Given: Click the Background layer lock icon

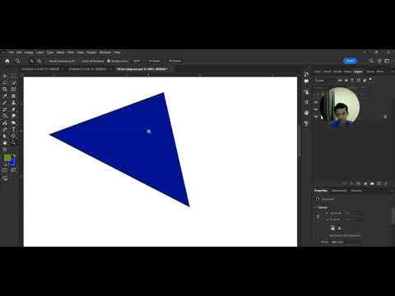Looking at the screenshot, I should point(385,117).
